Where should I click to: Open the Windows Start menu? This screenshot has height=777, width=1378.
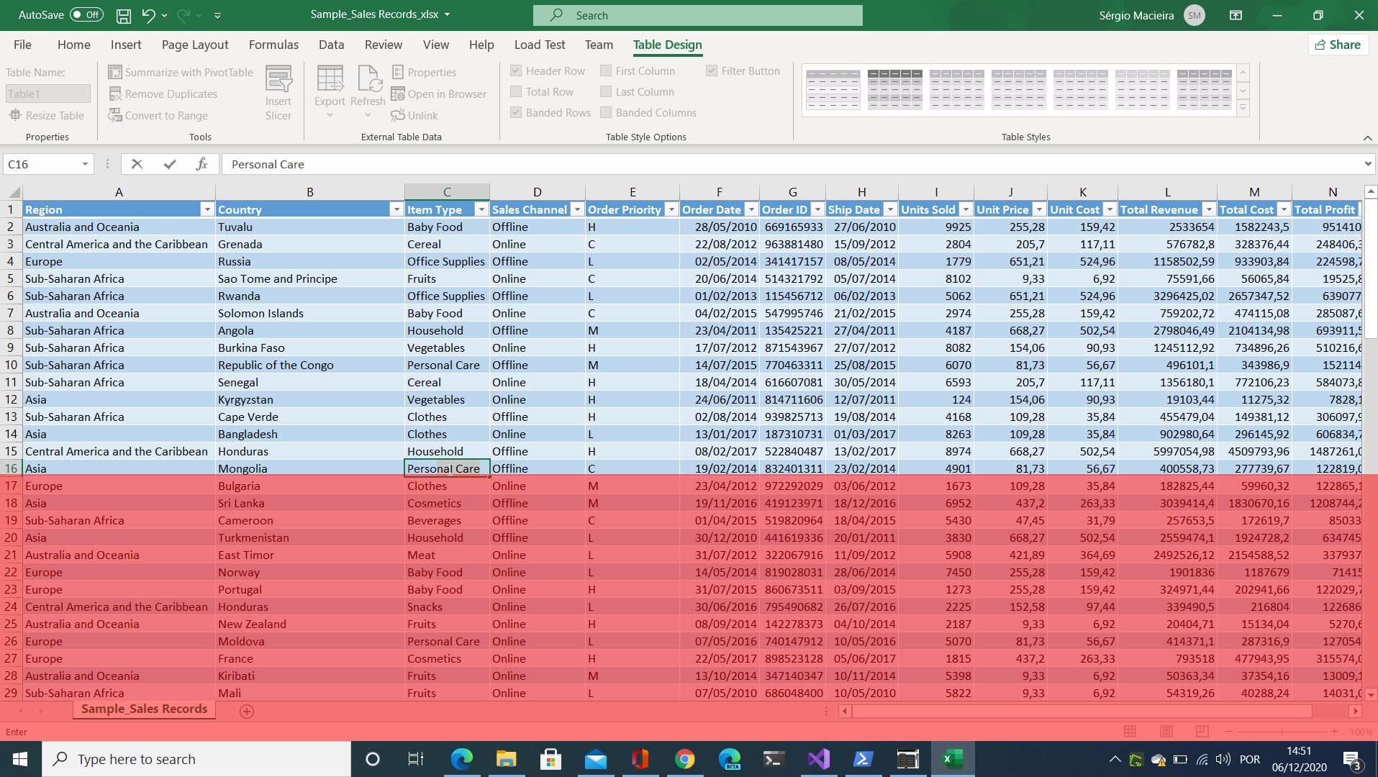point(20,759)
